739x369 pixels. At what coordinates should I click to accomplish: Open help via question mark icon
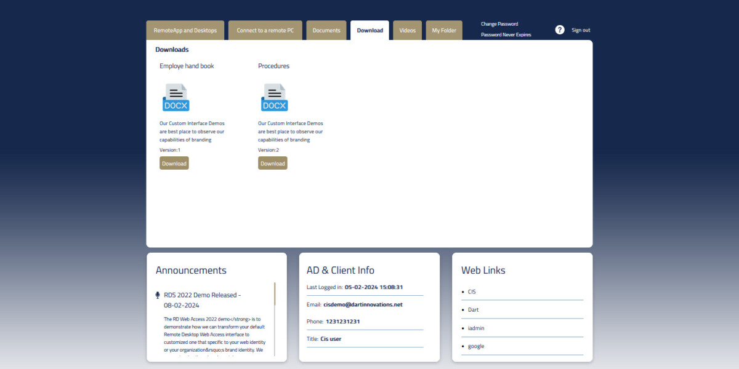point(560,30)
